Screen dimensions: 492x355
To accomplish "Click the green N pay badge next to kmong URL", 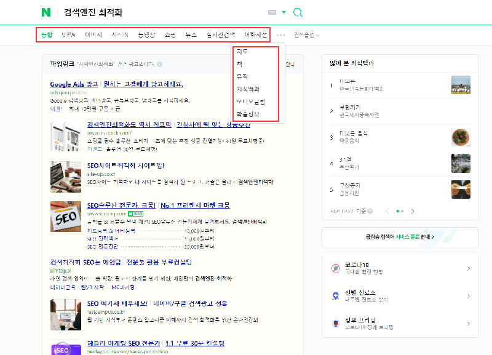I will point(135,213).
